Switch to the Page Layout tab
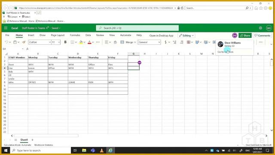The image size is (275, 155). coord(58,35)
